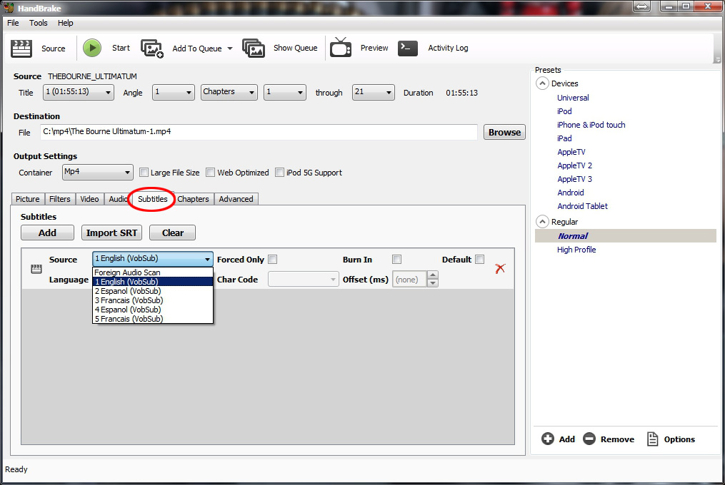725x485 pixels.
Task: Select the Universal preset
Action: (573, 98)
